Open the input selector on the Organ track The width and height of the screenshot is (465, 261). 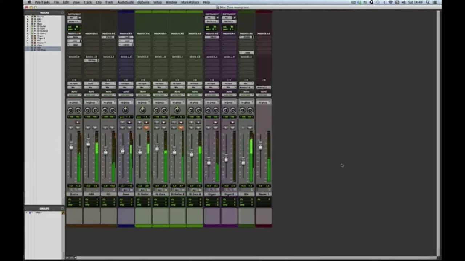click(x=211, y=83)
